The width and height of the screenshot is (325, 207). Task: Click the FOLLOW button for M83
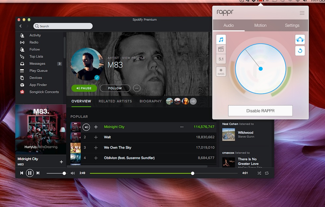click(x=115, y=88)
